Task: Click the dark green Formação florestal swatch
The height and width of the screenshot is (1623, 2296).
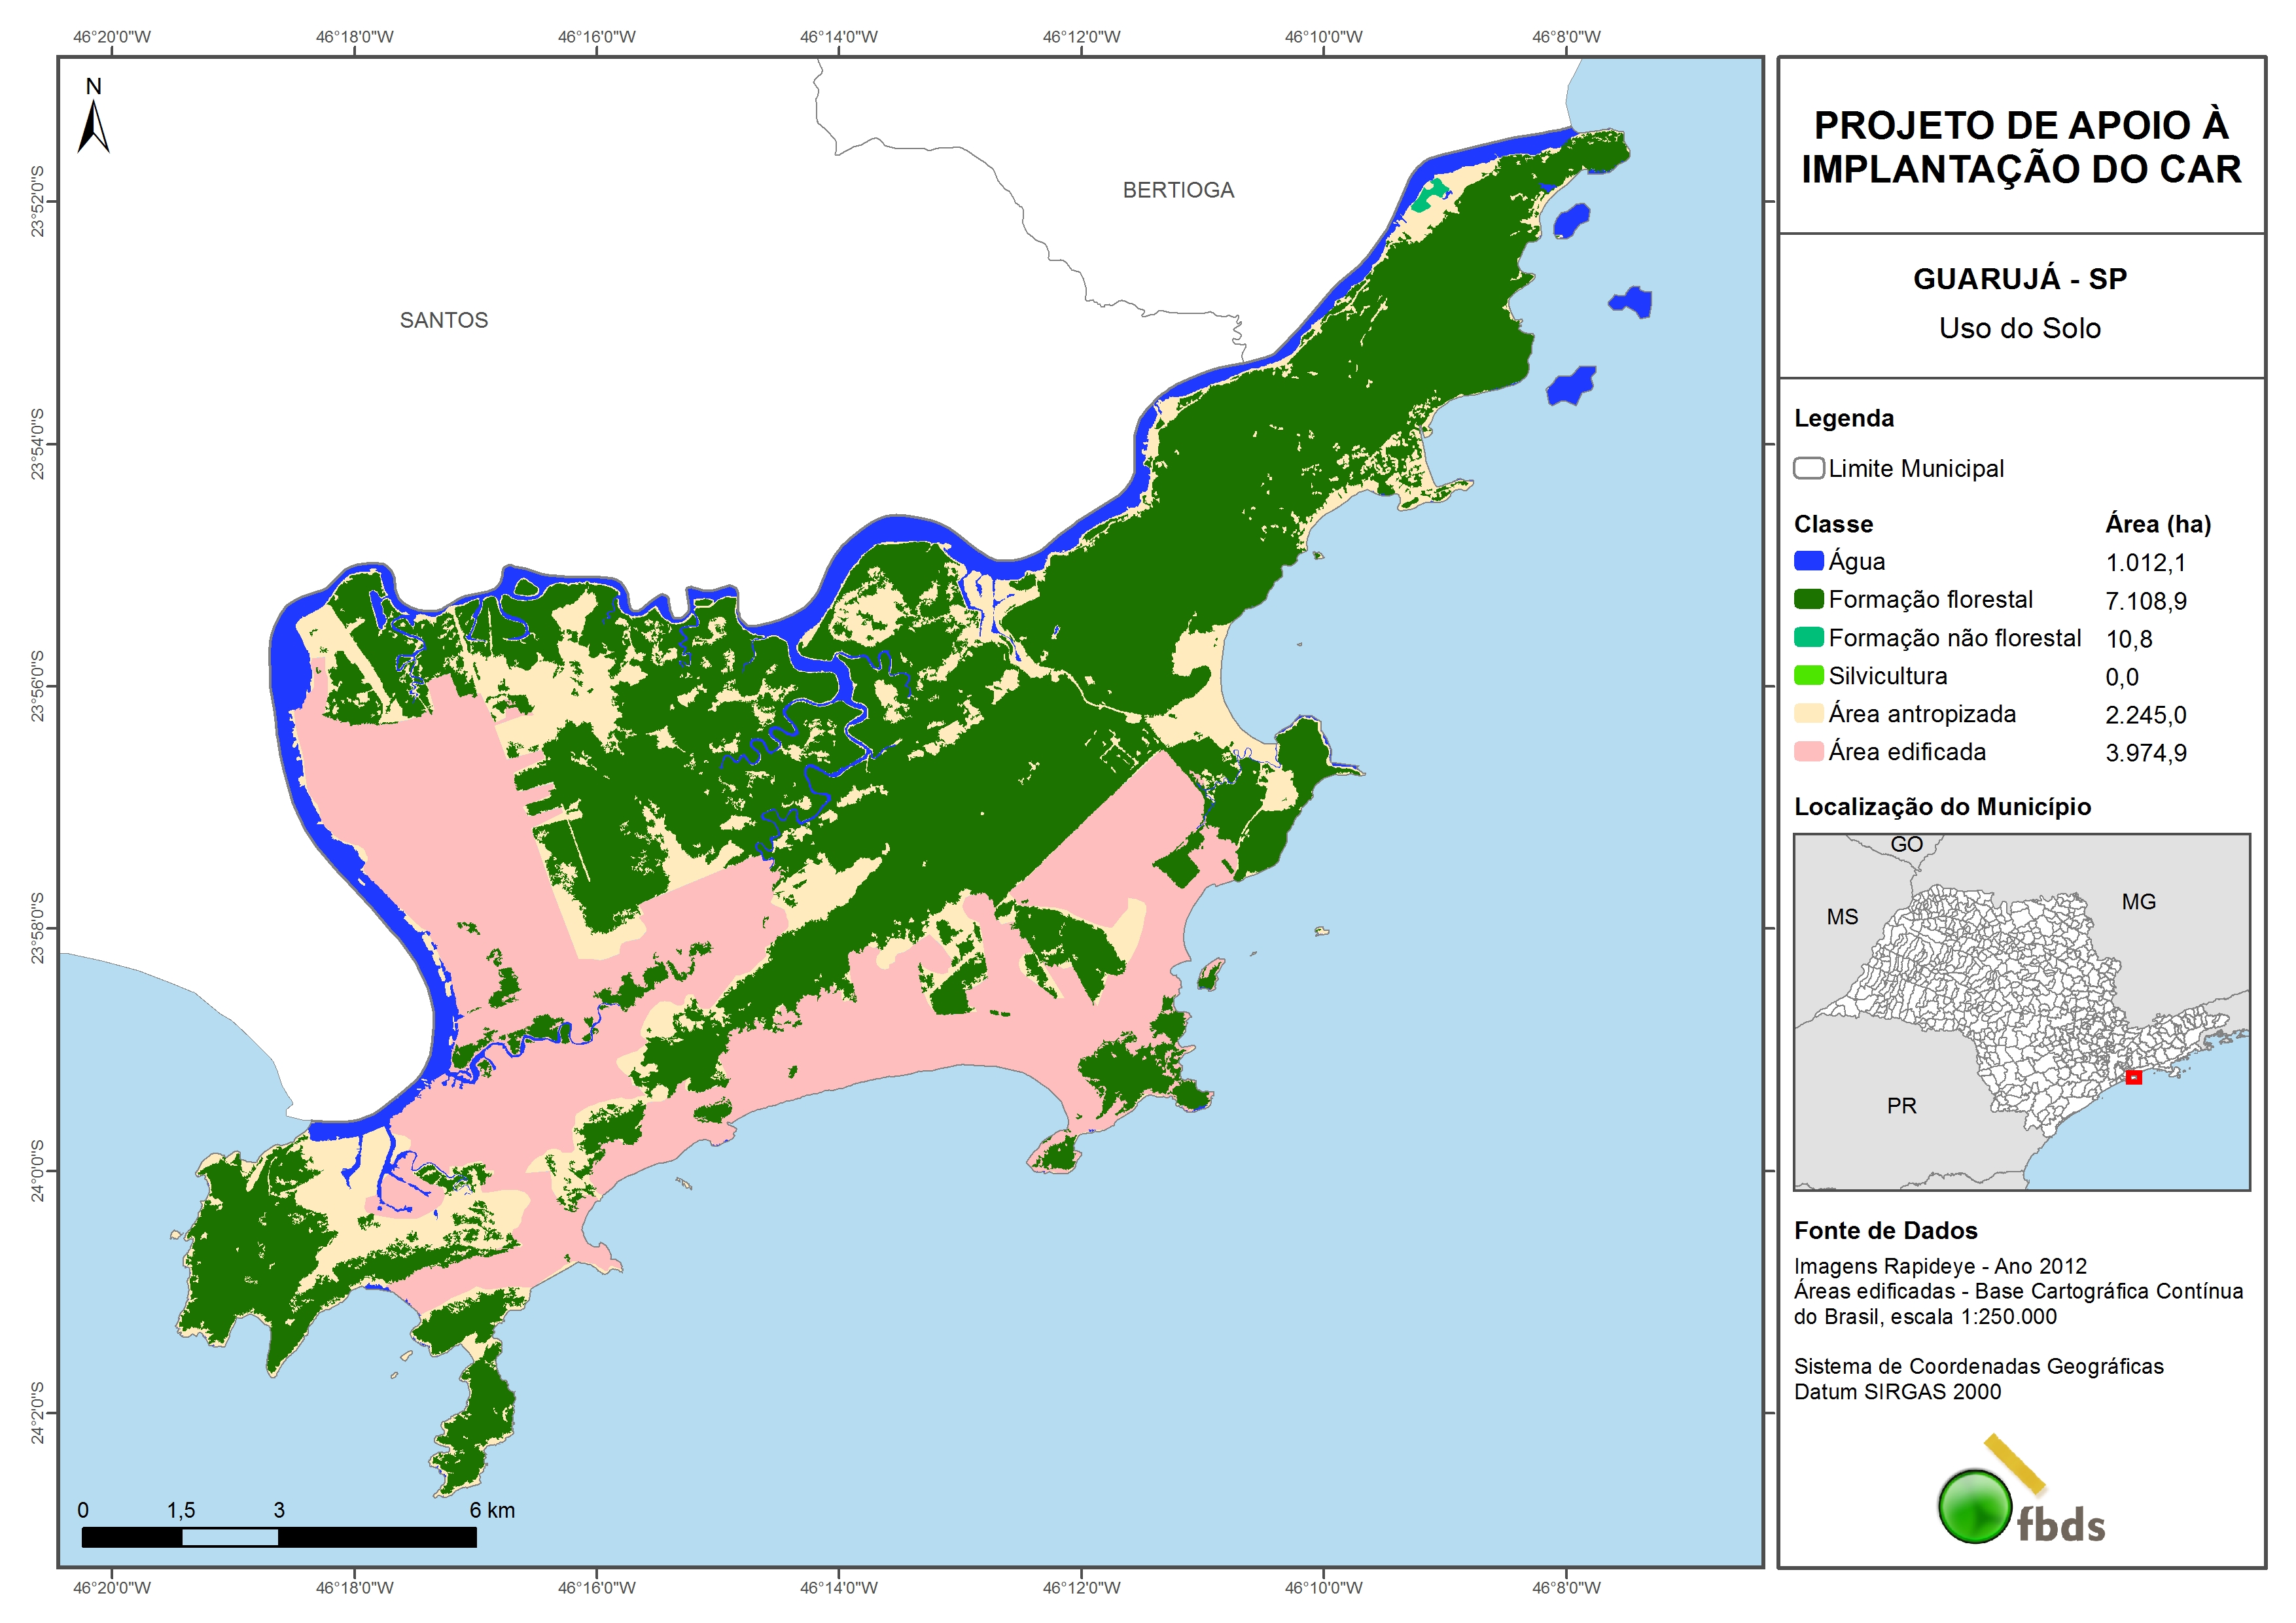Action: pyautogui.click(x=1808, y=599)
